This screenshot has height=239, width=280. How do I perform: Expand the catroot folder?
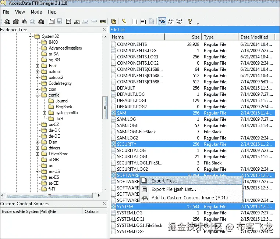(37, 72)
